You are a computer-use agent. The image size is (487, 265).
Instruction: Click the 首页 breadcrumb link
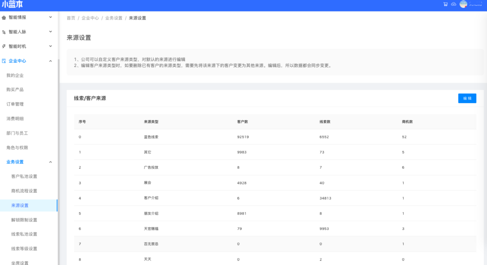click(71, 18)
